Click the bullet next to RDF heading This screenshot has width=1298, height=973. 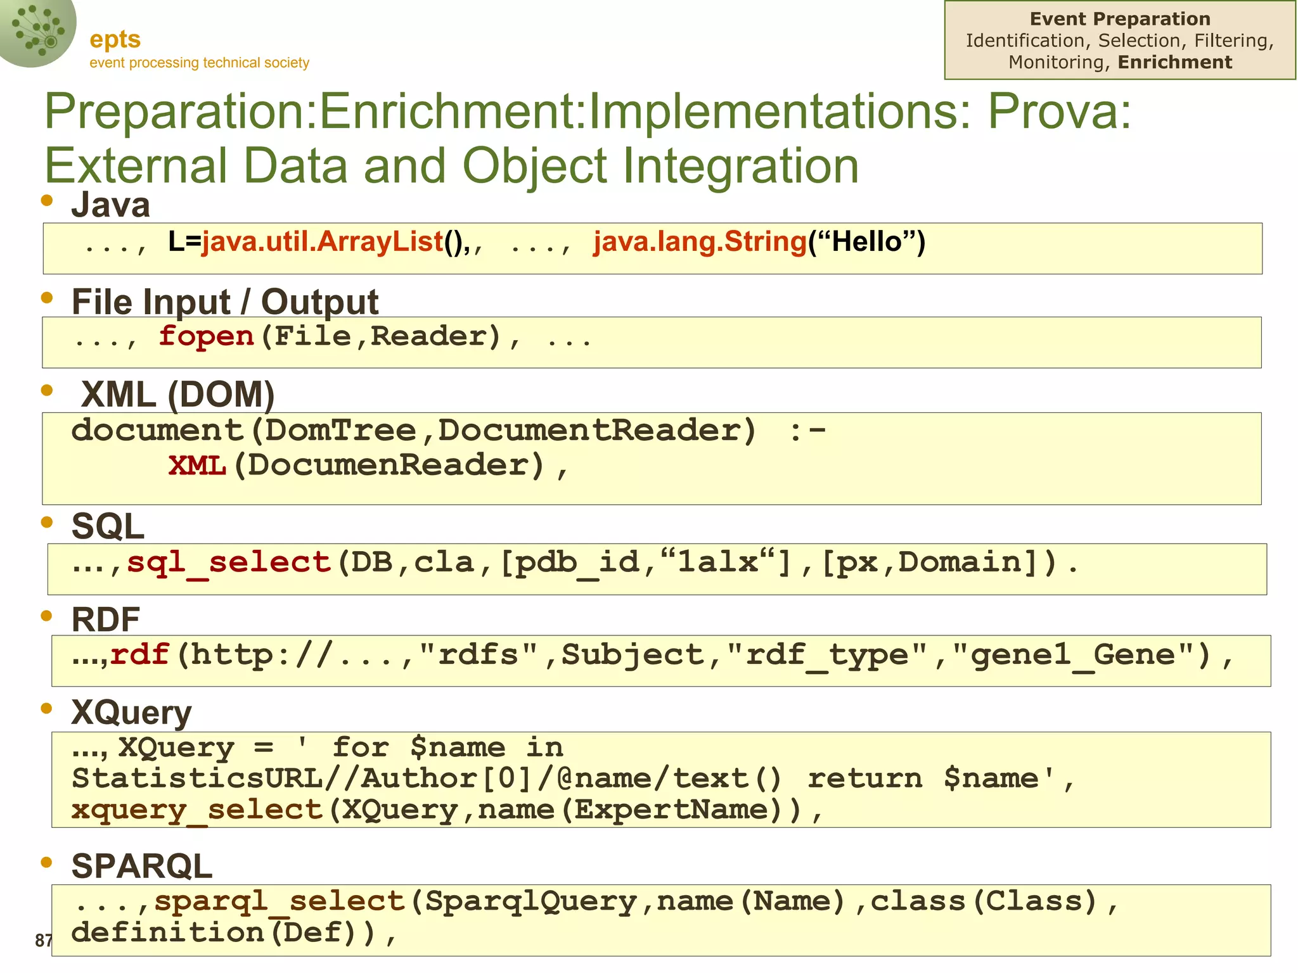[46, 616]
